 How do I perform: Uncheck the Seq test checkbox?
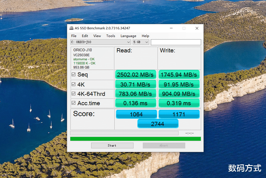coord(74,75)
